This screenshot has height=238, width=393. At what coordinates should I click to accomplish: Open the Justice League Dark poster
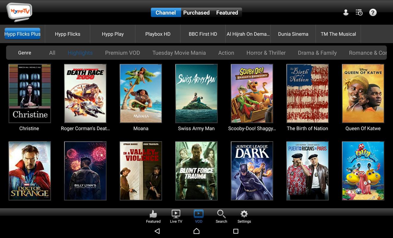point(252,171)
